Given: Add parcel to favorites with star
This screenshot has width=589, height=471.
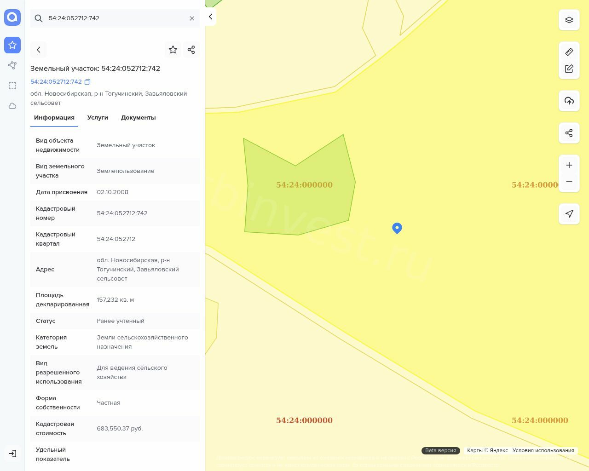Looking at the screenshot, I should pyautogui.click(x=173, y=50).
